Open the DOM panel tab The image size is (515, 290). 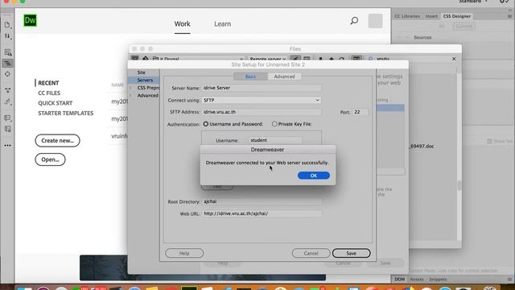pyautogui.click(x=399, y=280)
